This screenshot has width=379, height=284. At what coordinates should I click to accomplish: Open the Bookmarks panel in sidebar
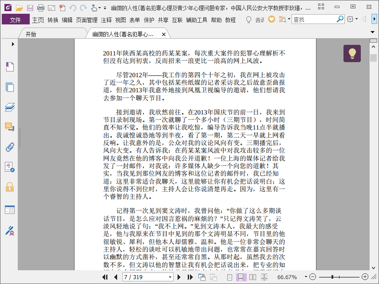[x=10, y=67]
